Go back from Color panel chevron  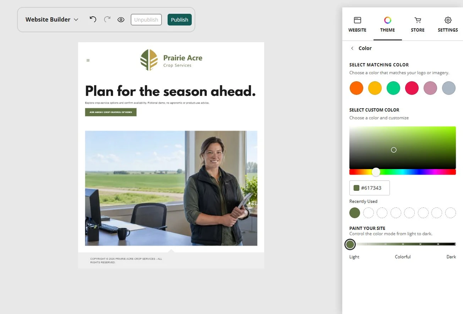coord(352,48)
